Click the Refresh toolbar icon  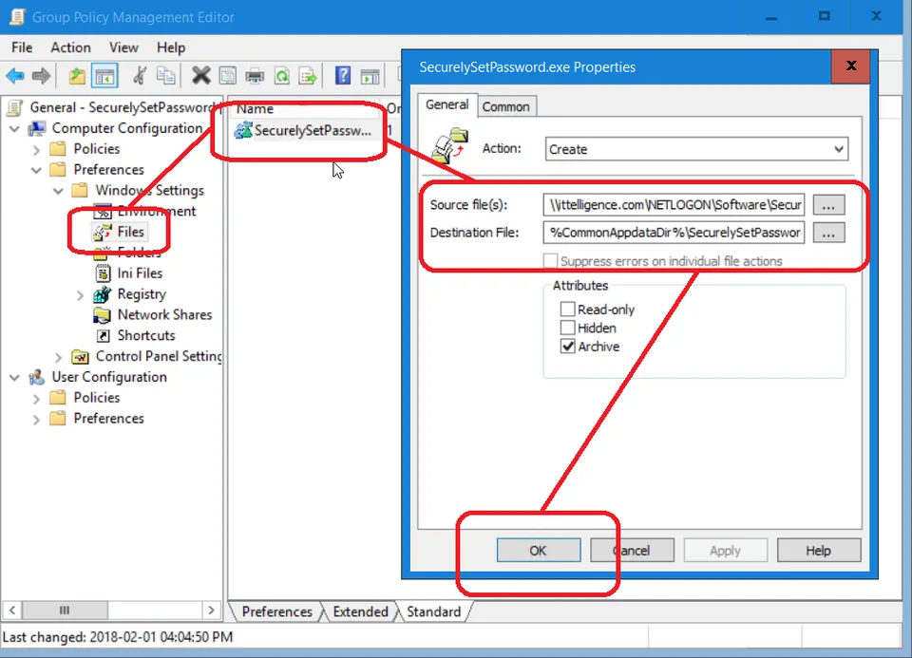coord(282,76)
